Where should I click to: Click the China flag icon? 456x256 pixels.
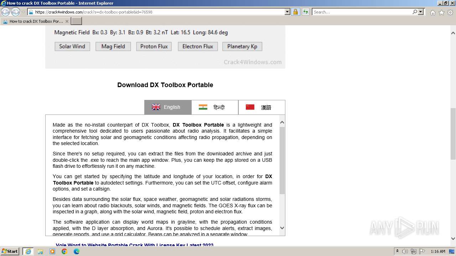(x=250, y=107)
